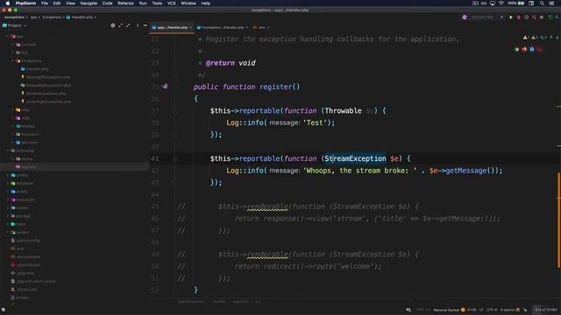Select the .editorconfig file

[28, 241]
